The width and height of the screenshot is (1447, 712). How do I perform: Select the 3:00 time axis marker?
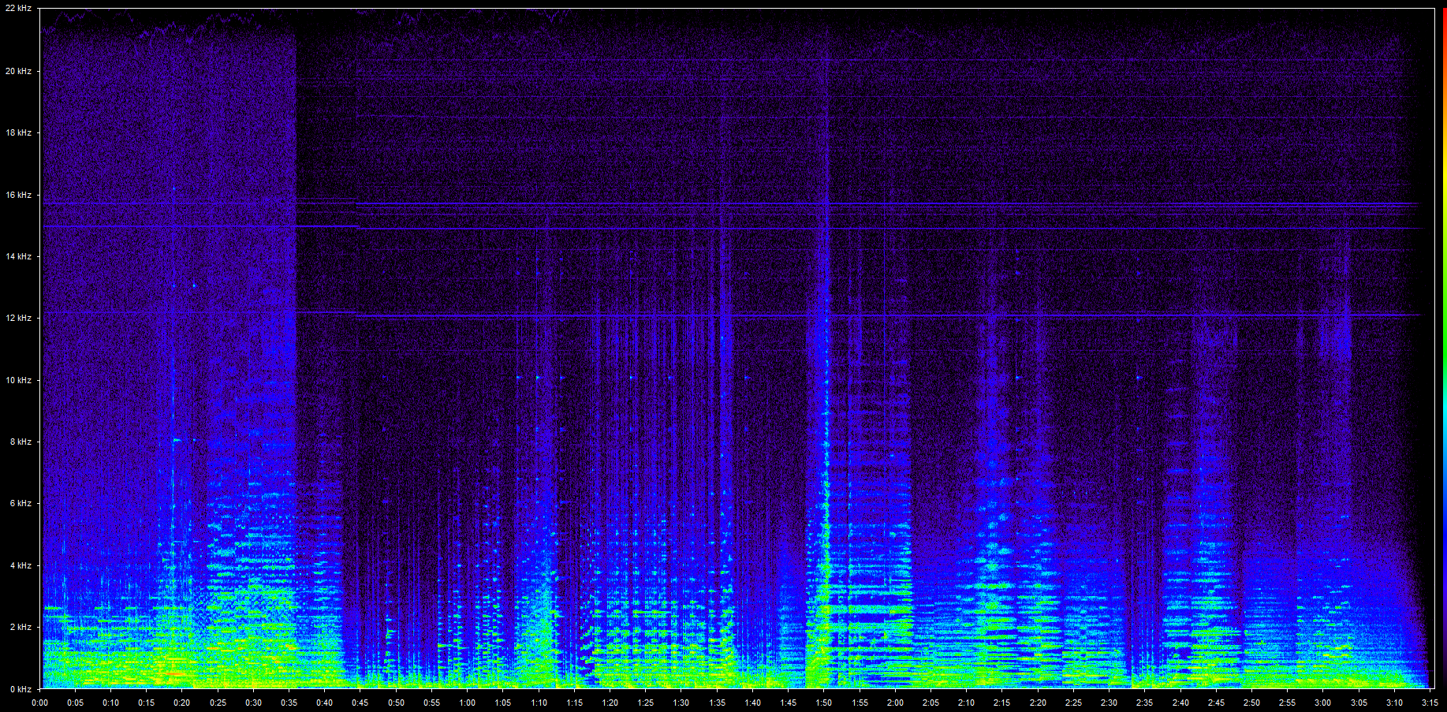click(1322, 703)
